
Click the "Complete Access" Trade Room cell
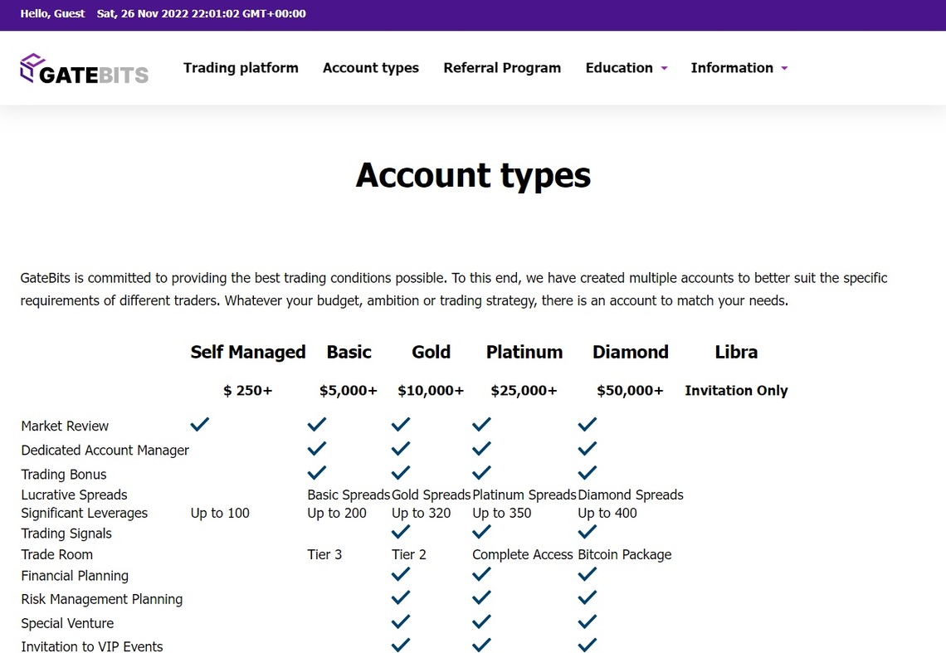point(523,554)
